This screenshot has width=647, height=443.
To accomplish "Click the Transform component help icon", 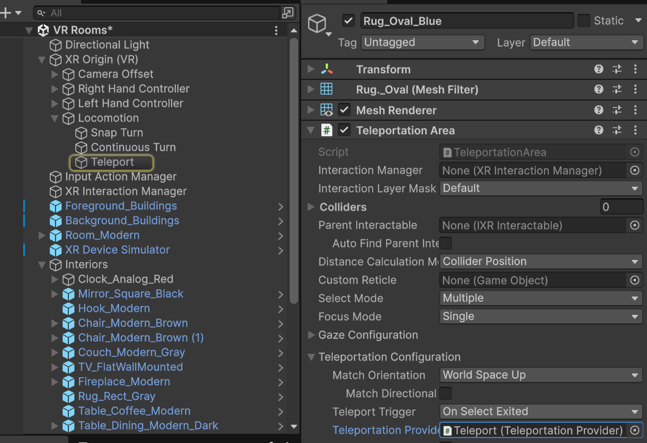I will click(x=599, y=70).
